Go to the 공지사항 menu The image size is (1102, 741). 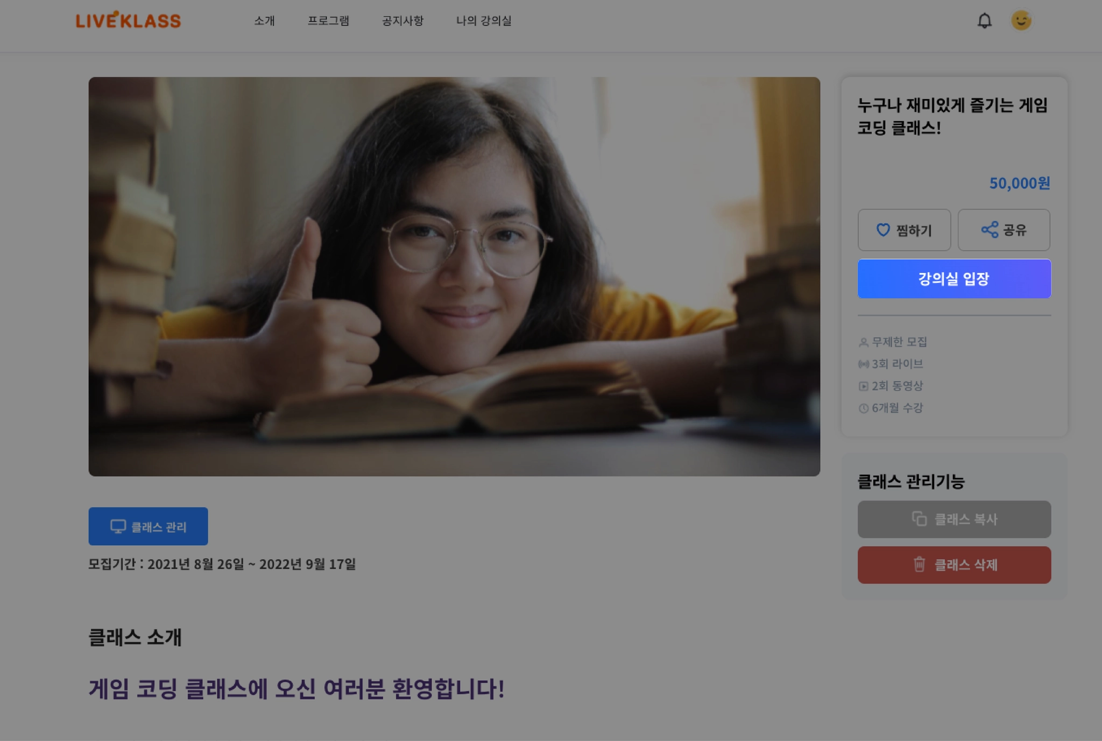pos(402,21)
